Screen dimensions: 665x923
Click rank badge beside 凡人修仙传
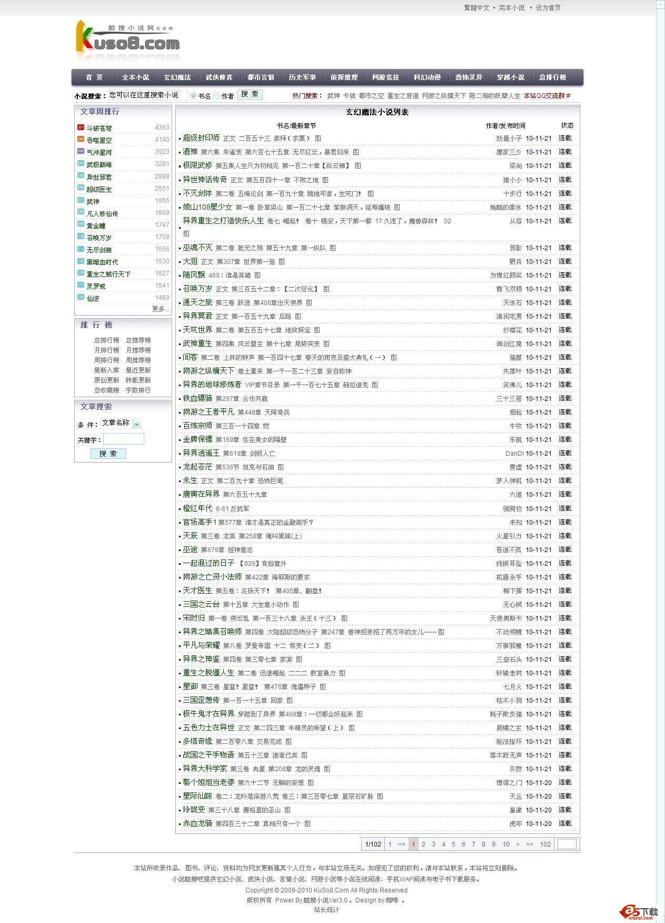(x=81, y=213)
